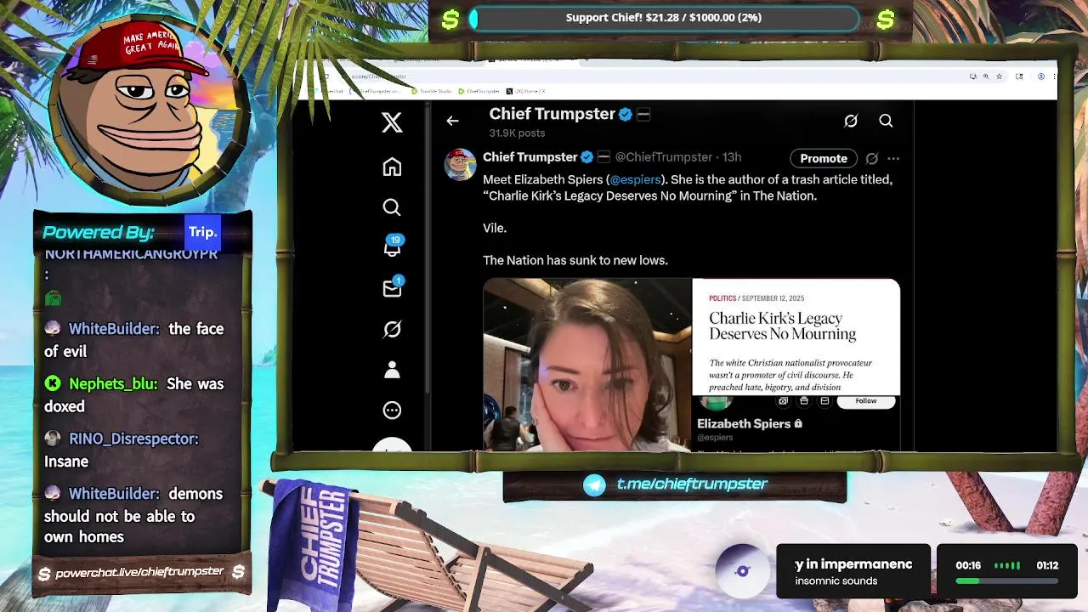The width and height of the screenshot is (1088, 612).
Task: Click the 13h post timestamp
Action: coord(732,157)
